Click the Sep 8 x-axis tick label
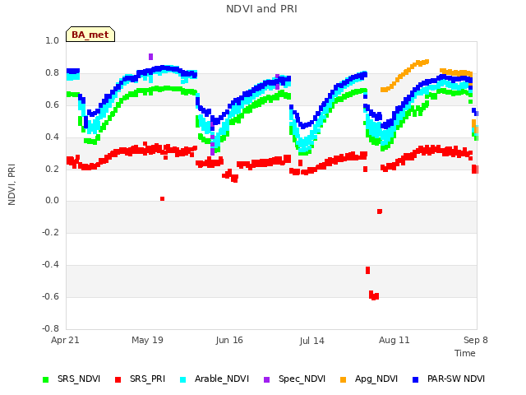 476,340
